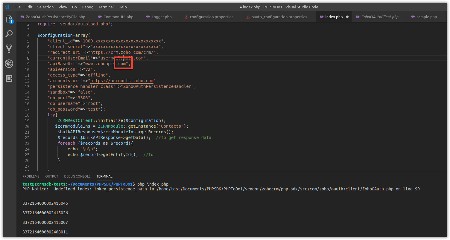Switch to CommonUtil.php tab
450x240 pixels.
click(118, 17)
